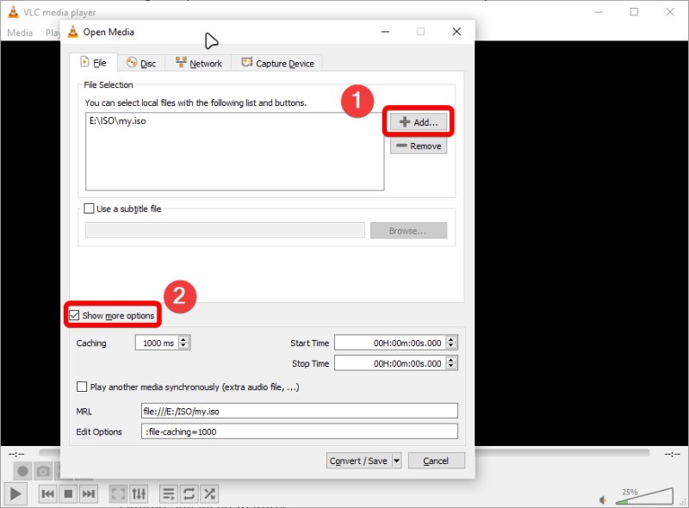This screenshot has height=508, width=689.
Task: Maximize the VLC media player window
Action: click(x=634, y=12)
